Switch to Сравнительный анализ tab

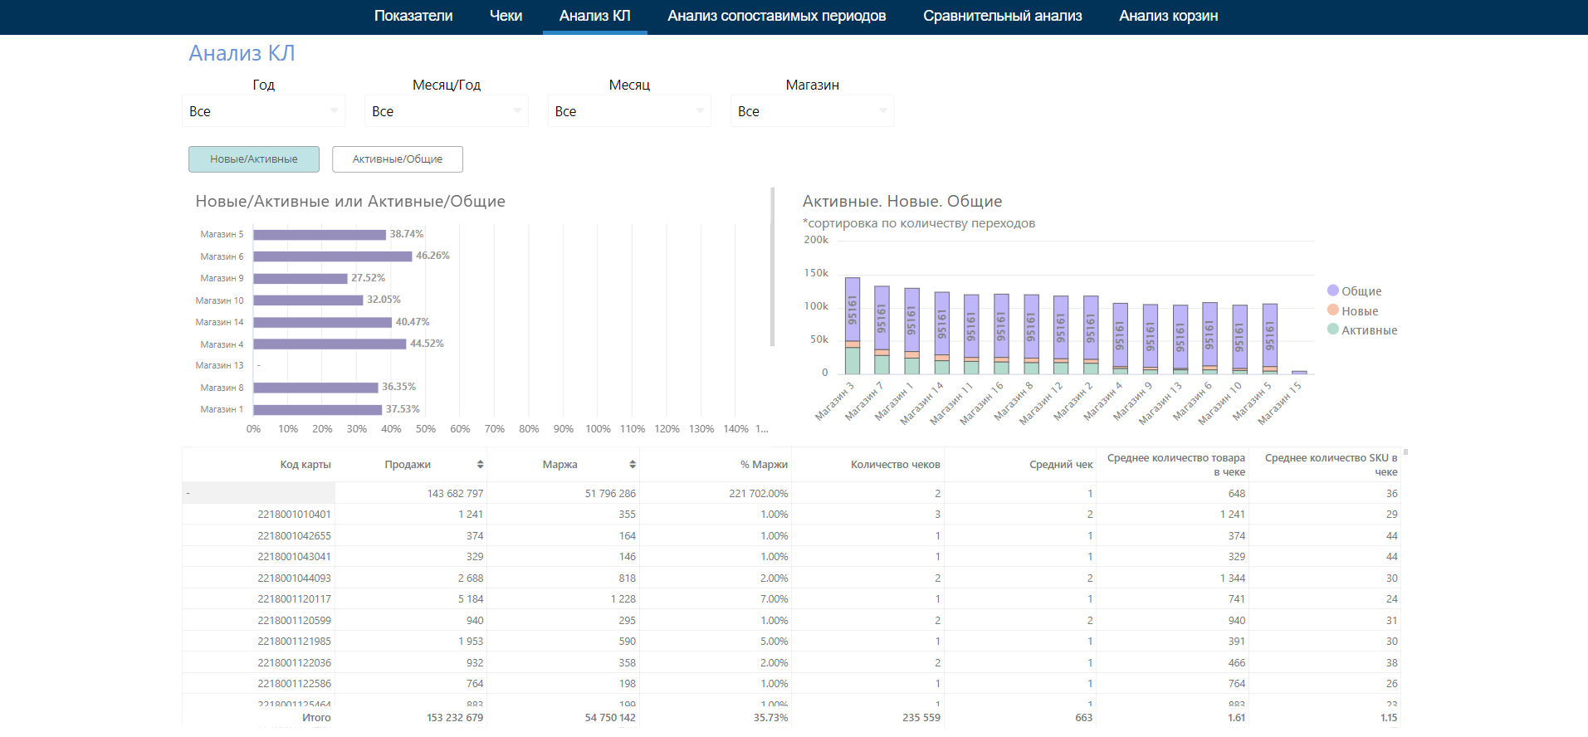(1003, 16)
